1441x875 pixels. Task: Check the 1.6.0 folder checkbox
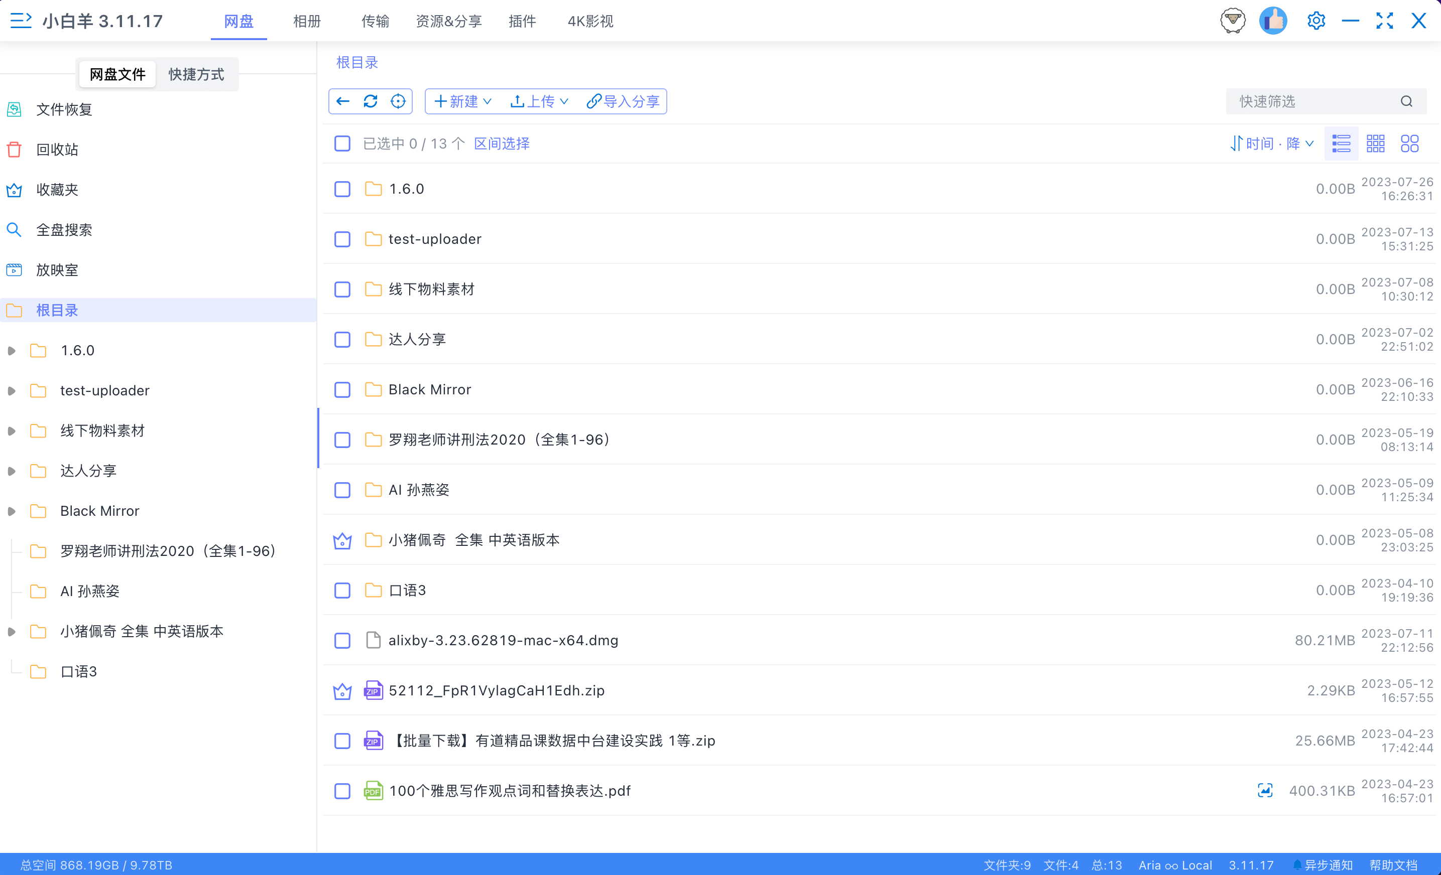(342, 189)
